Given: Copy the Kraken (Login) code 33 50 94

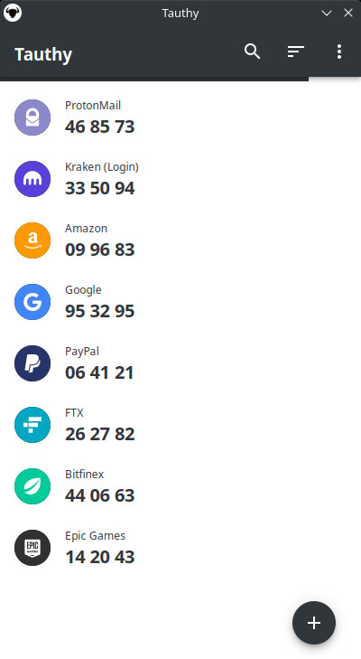Looking at the screenshot, I should pyautogui.click(x=100, y=188).
